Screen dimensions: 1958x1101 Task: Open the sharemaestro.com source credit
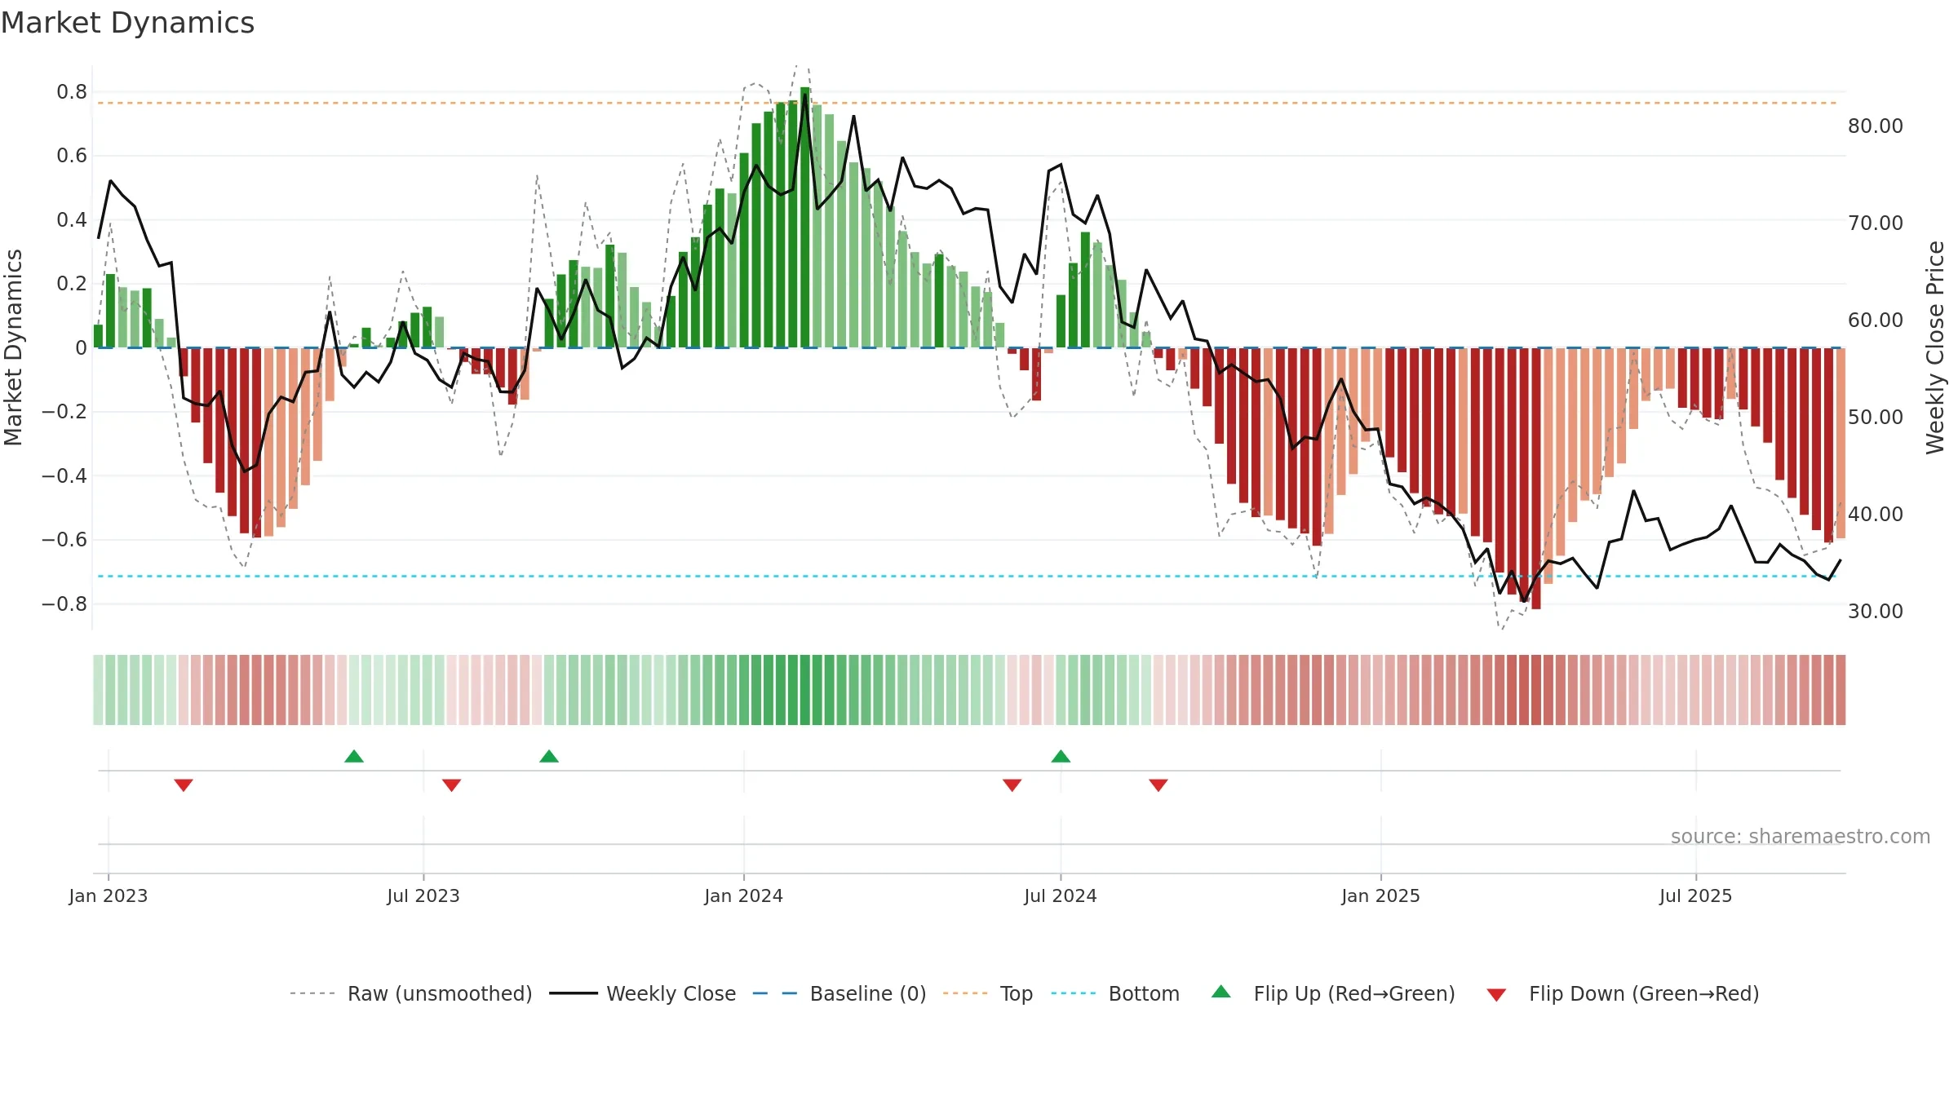click(1801, 836)
